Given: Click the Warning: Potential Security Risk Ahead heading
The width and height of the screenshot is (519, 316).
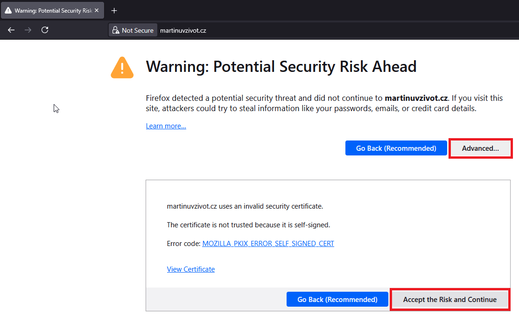Looking at the screenshot, I should (x=281, y=66).
